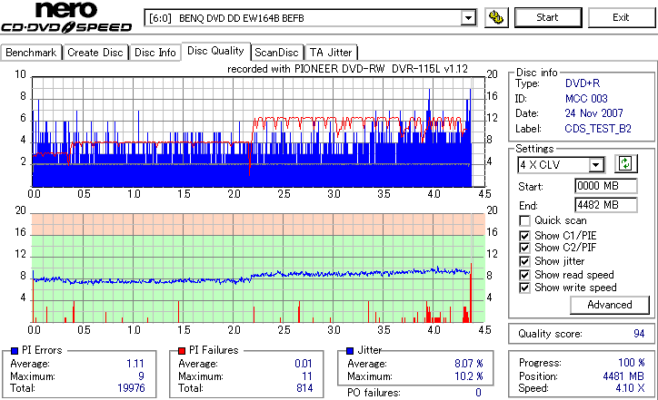Click the disc label CDS_TEST_B2
The image size is (658, 400).
click(598, 129)
